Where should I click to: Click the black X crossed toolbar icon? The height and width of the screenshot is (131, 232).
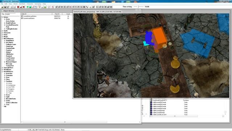click(84, 7)
